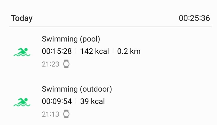Open the Swimming (pool) workout title
The image size is (217, 125).
71,39
